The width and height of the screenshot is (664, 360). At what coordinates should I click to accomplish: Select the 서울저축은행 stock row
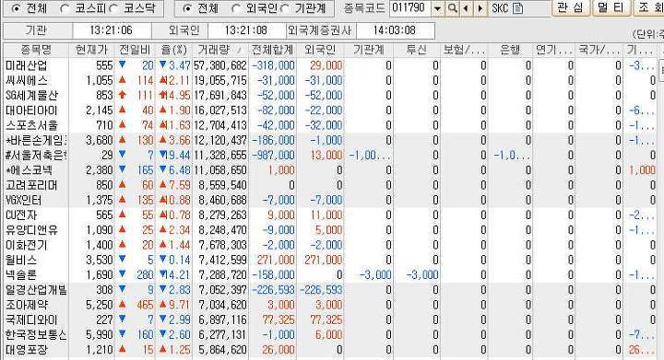point(330,155)
